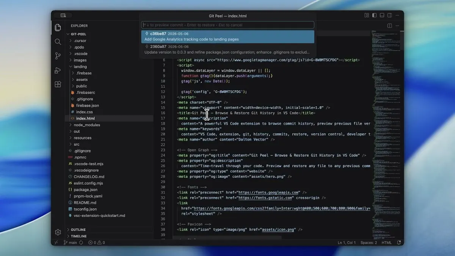
Task: Click the HTML language mode indicator
Action: [386, 243]
